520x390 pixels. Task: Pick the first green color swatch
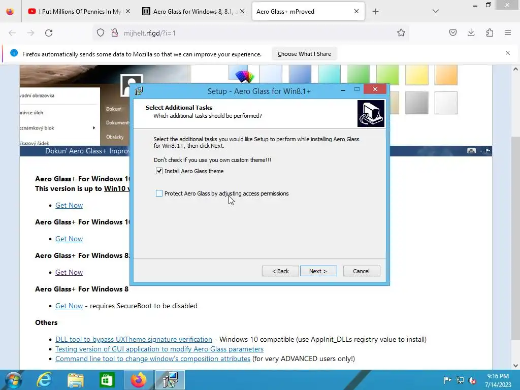tap(358, 75)
